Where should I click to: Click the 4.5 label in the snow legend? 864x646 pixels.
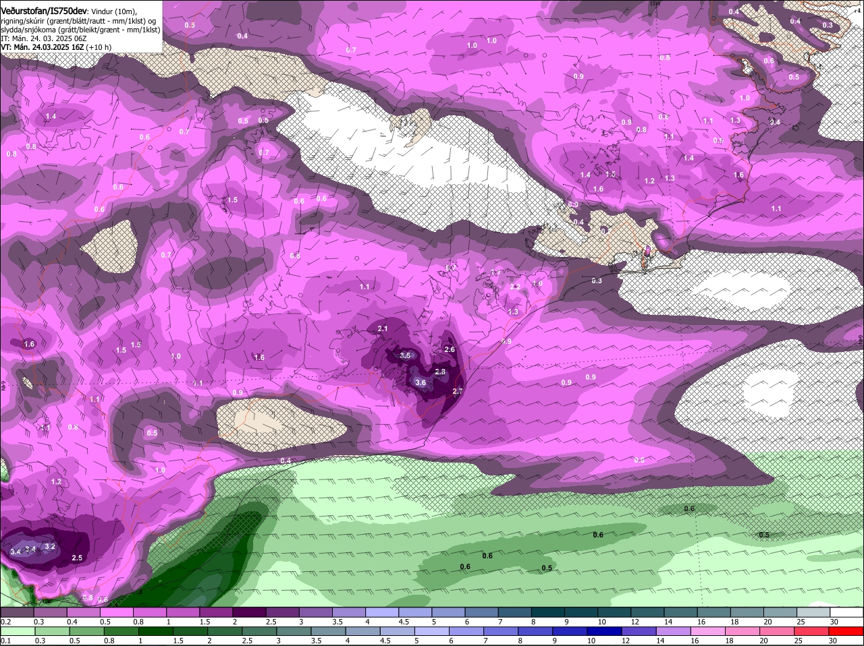click(404, 622)
